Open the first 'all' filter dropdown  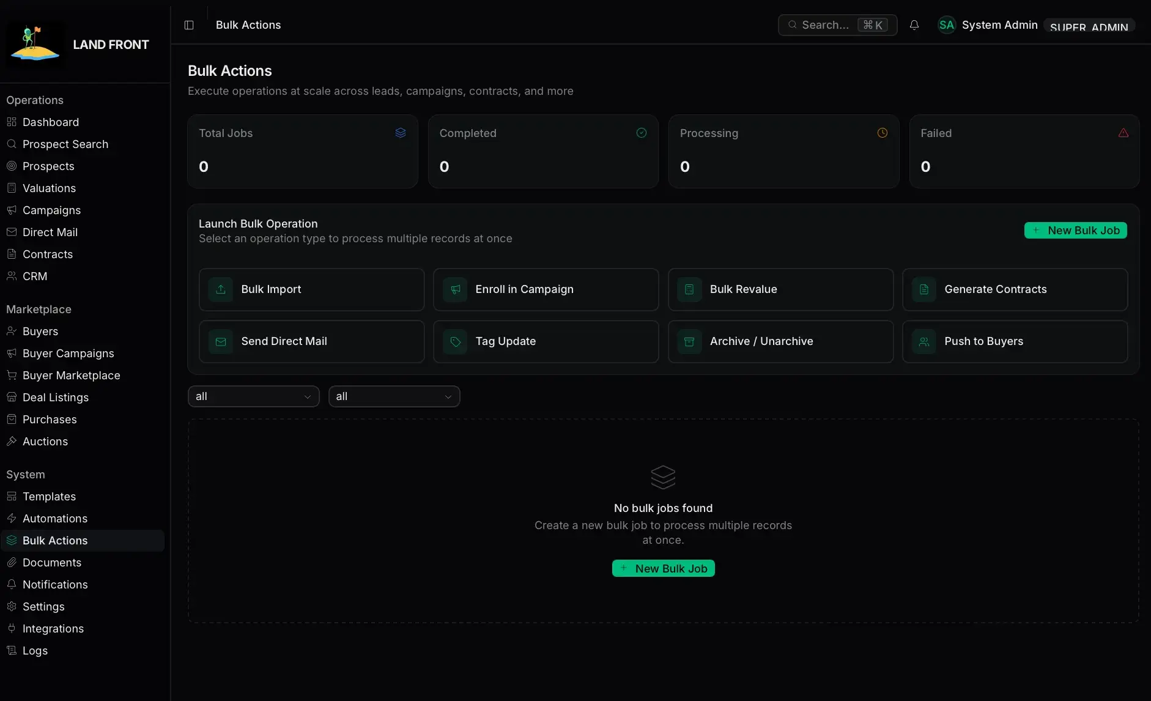(254, 396)
